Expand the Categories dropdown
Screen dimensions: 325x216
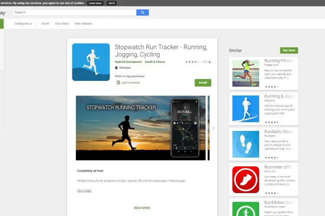(23, 24)
